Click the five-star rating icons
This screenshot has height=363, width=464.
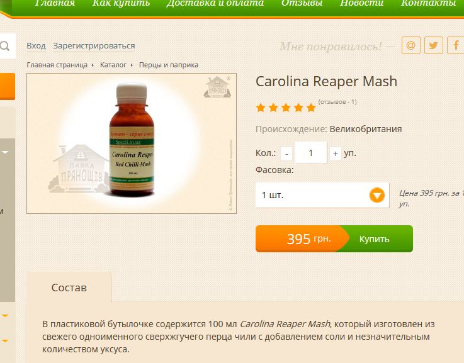pos(286,108)
